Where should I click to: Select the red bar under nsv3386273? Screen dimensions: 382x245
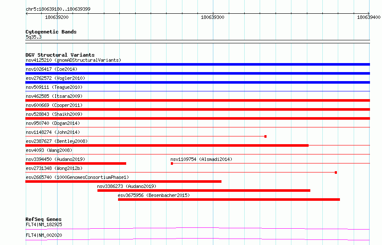pyautogui.click(x=204, y=191)
